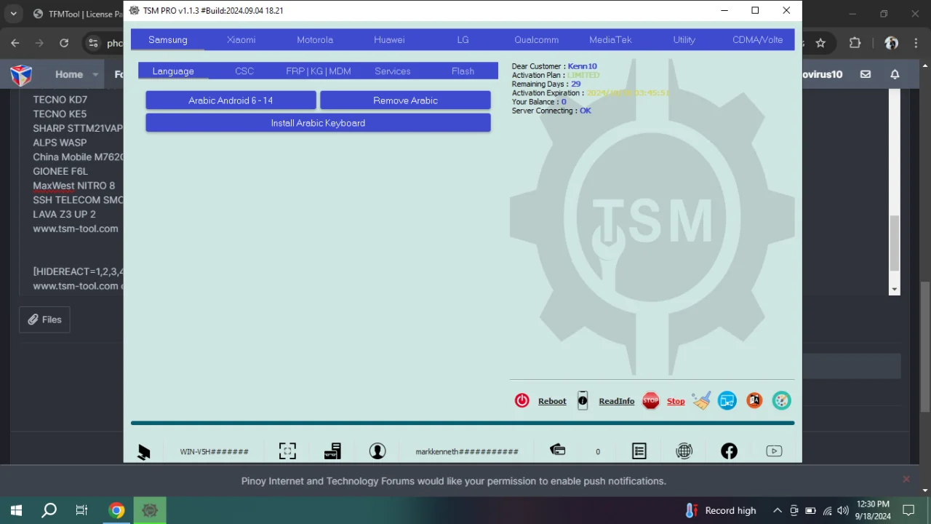
Task: Open the list log icon in status bar
Action: pos(639,451)
